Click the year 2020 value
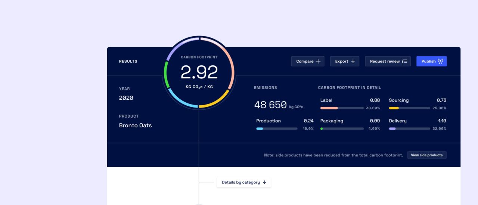 point(126,98)
